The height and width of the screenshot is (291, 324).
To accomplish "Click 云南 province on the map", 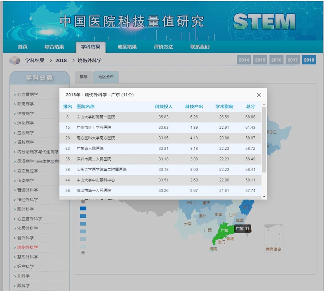I will [x=188, y=224].
